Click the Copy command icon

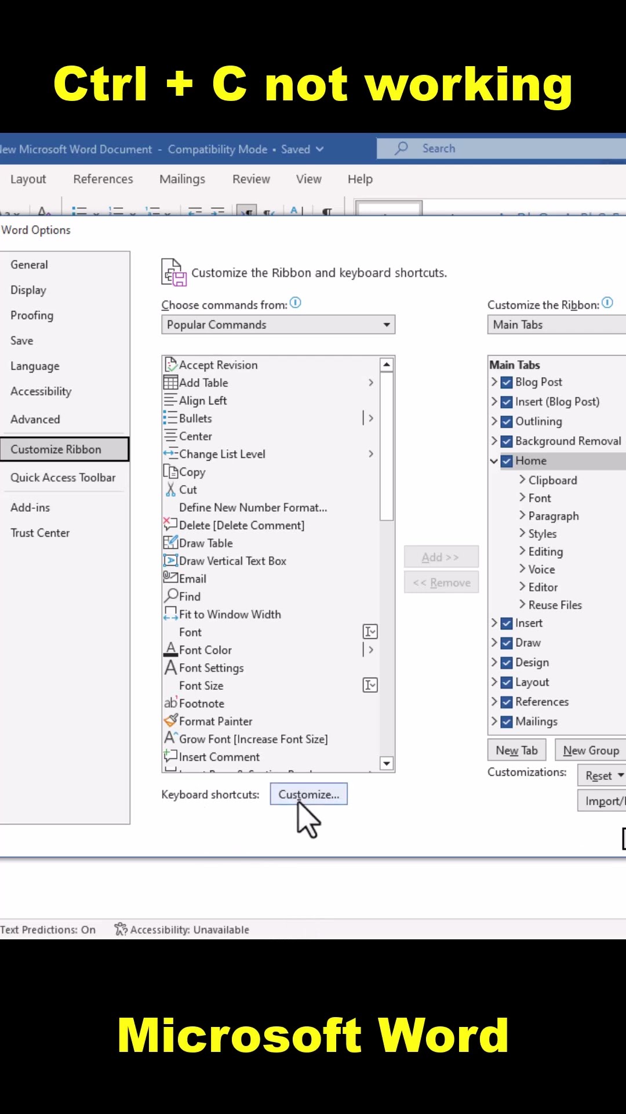click(170, 471)
